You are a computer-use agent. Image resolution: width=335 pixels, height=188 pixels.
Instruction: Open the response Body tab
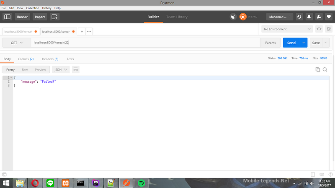(x=7, y=59)
